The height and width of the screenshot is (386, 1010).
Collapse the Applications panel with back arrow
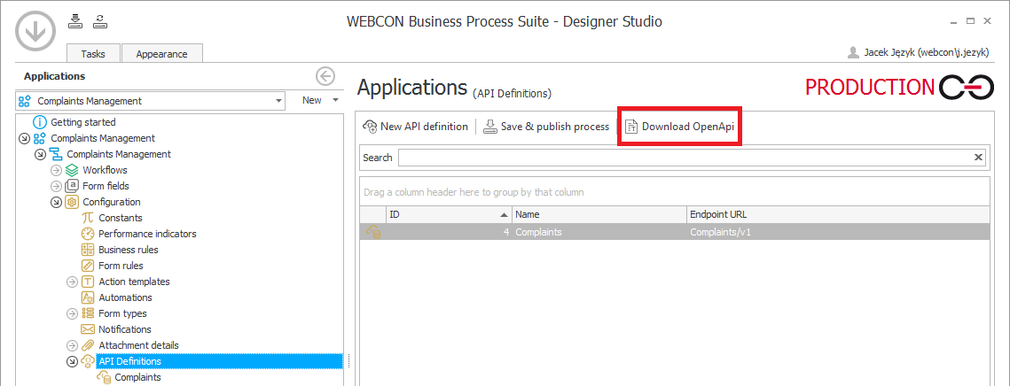pos(325,76)
